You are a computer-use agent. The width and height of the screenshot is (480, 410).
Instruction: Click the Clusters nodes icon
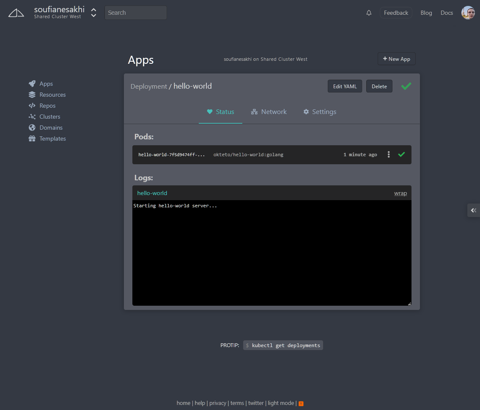pos(32,117)
